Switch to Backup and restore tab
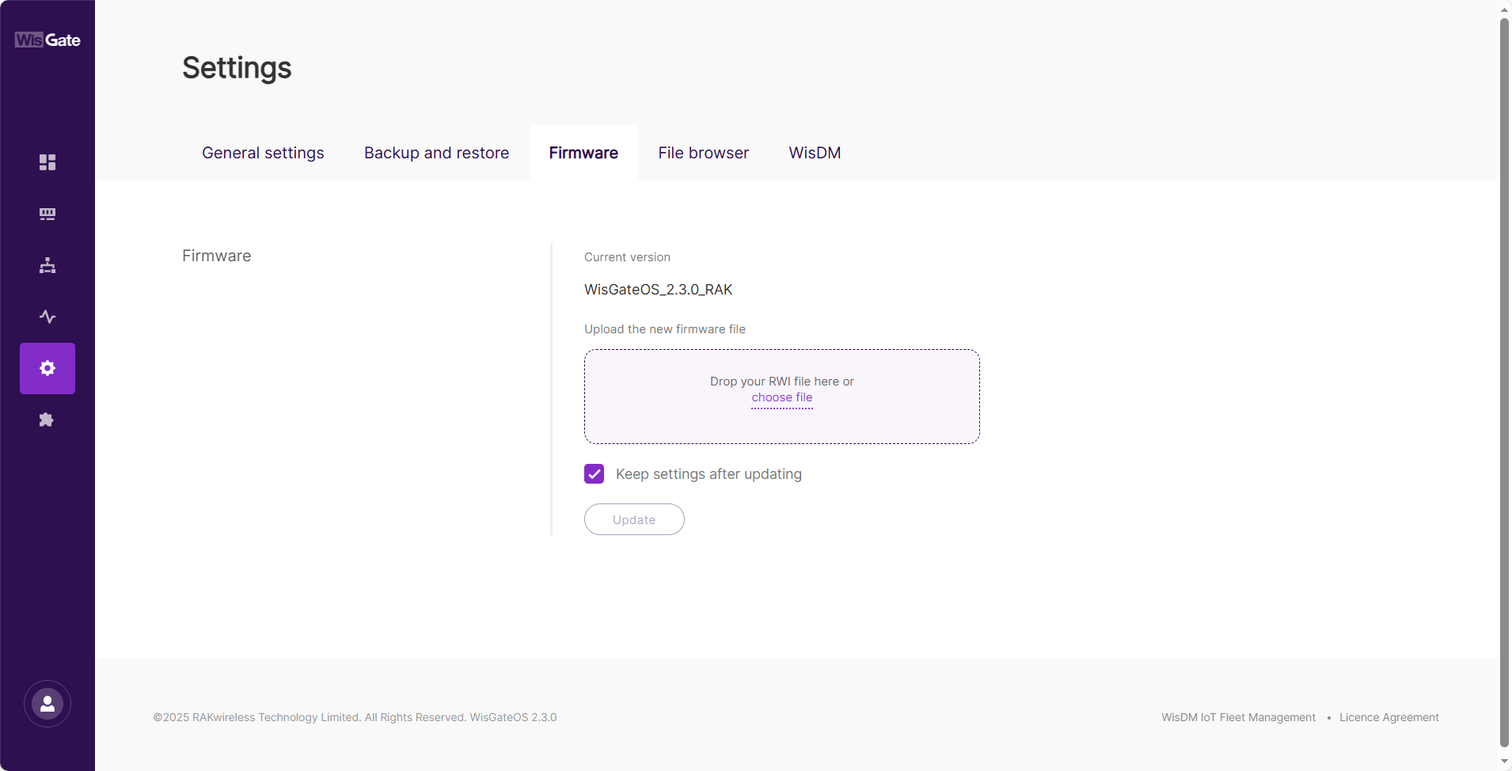This screenshot has width=1512, height=771. [436, 153]
